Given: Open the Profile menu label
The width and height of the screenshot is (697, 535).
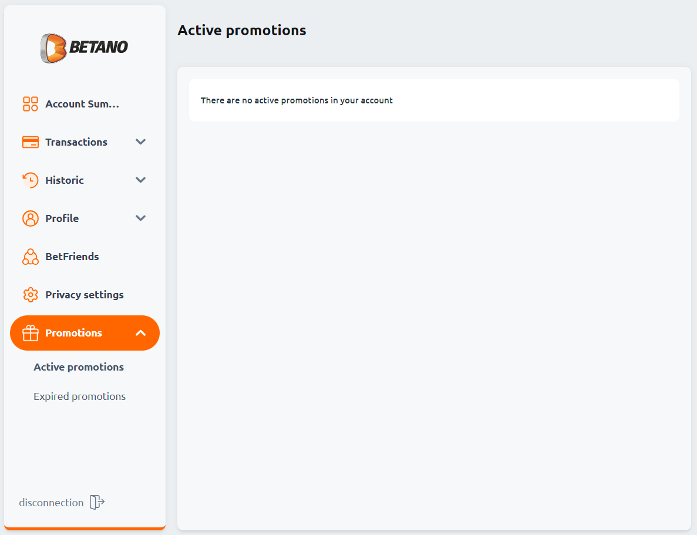Looking at the screenshot, I should point(62,218).
